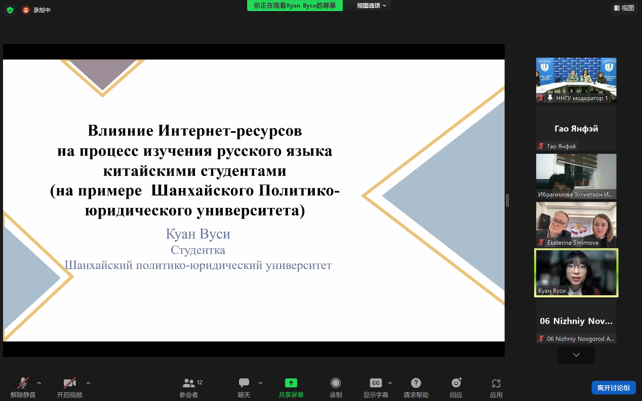
Task: Click the author name Куан Вуси on slide
Action: (x=198, y=234)
